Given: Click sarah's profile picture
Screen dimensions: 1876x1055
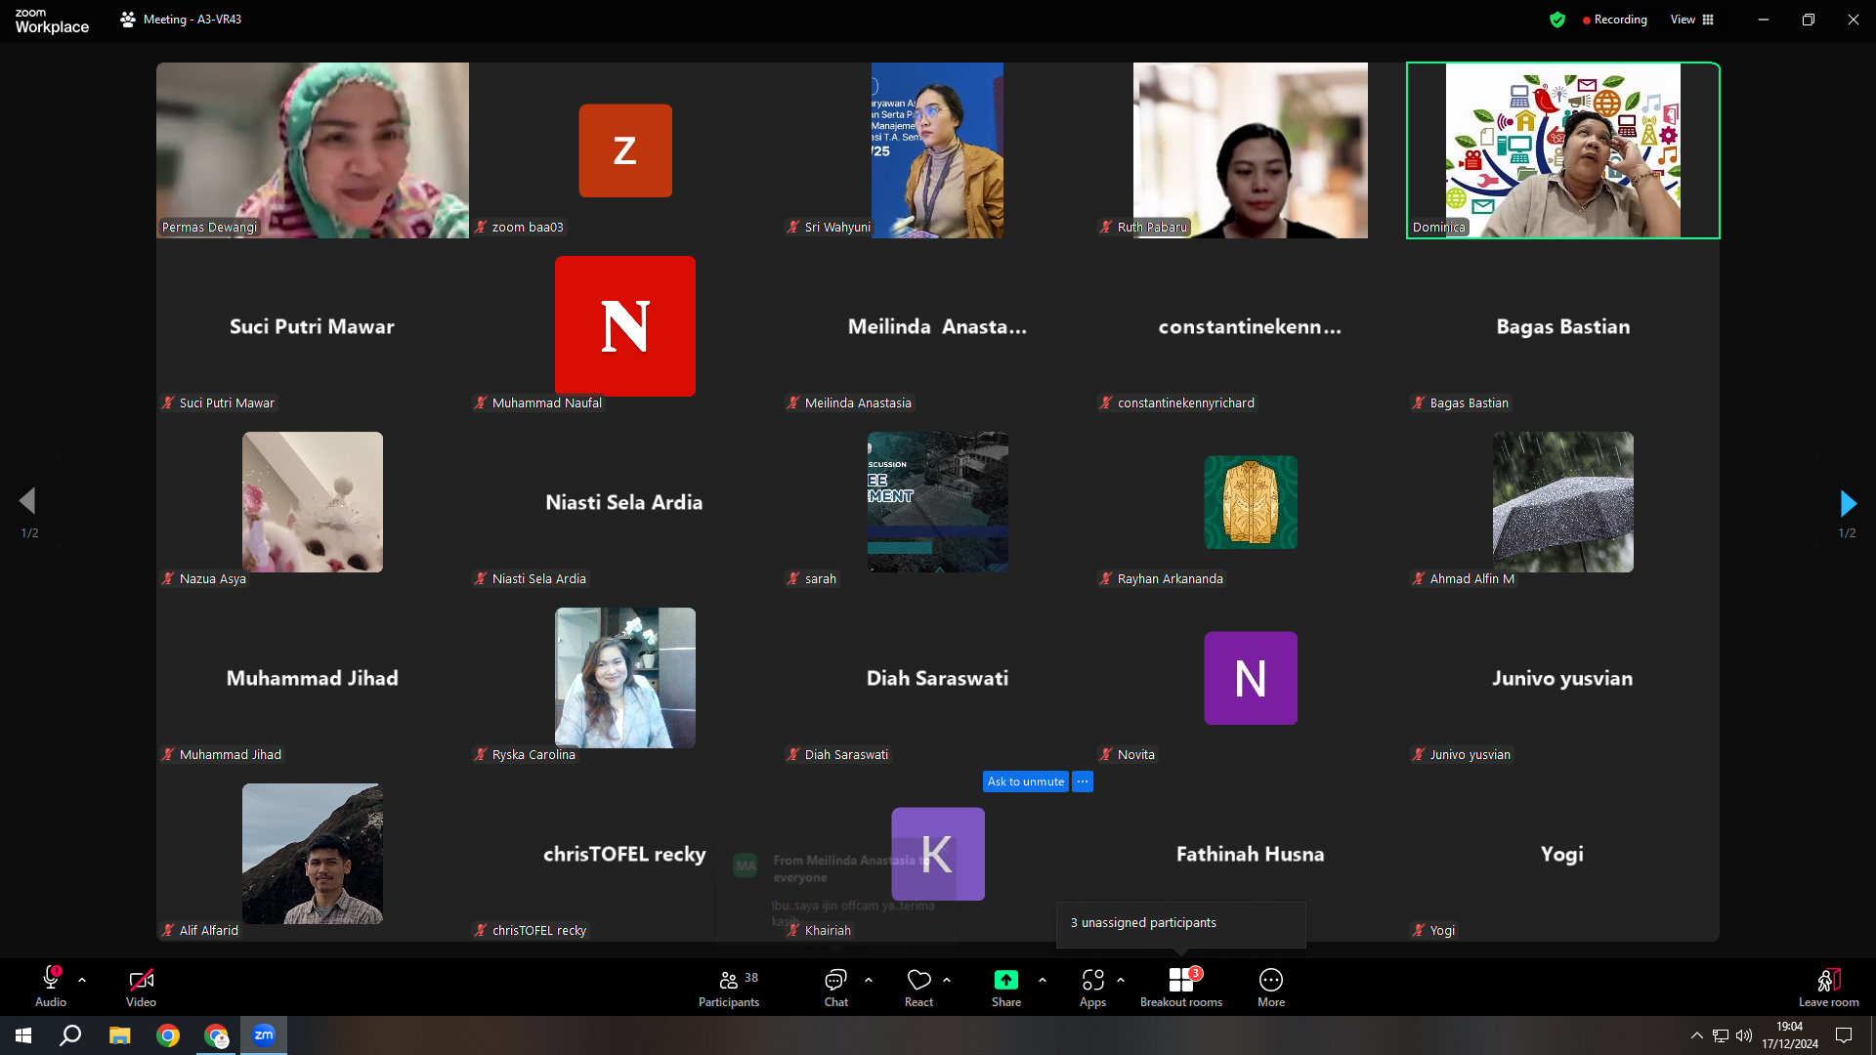Looking at the screenshot, I should [938, 502].
